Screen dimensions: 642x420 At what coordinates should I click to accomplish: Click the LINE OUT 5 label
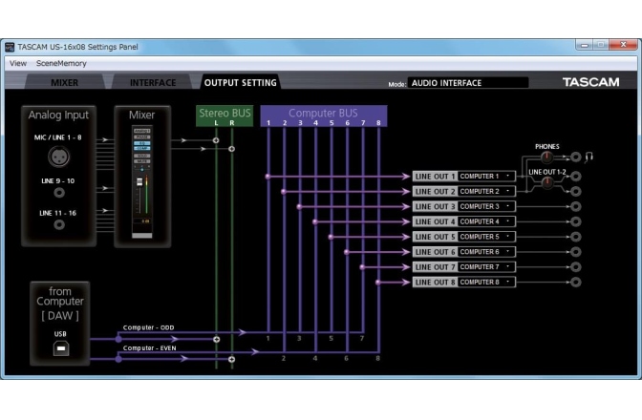point(435,237)
